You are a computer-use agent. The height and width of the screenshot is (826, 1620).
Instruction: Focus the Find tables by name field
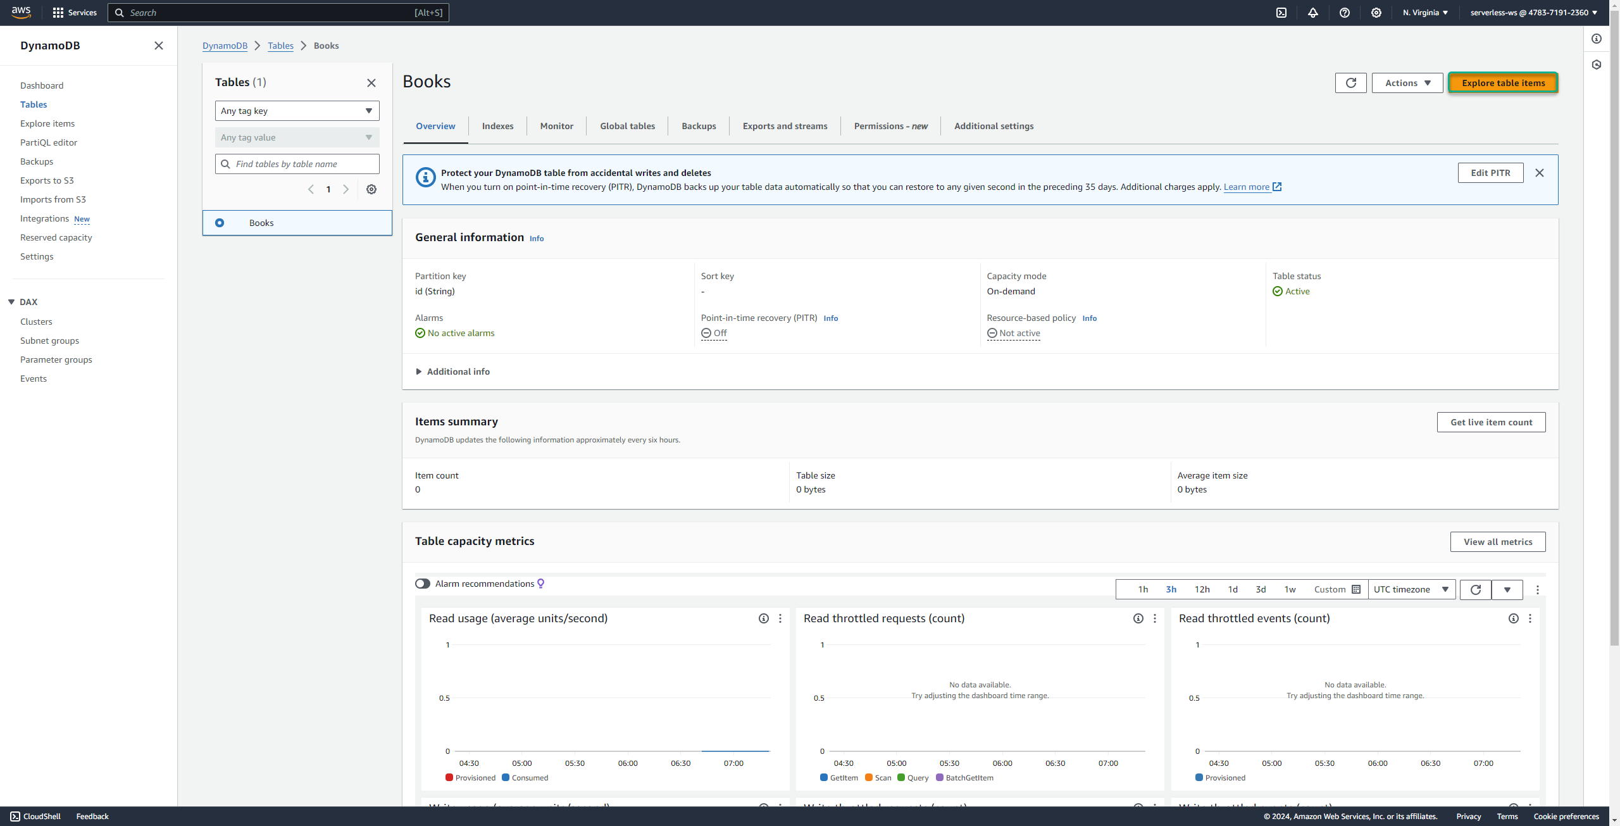297,164
